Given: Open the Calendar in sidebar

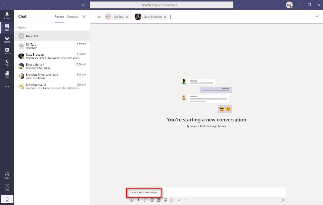Looking at the screenshot, I should 7,51.
